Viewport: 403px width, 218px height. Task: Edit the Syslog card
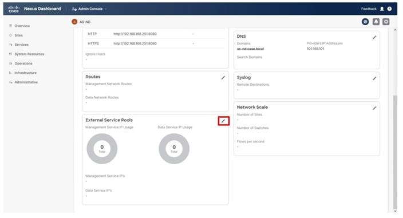[374, 78]
